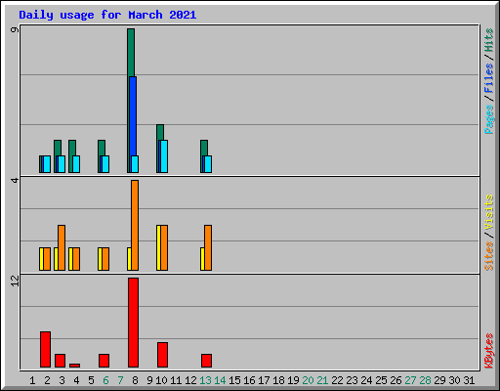Click the y-axis value 9
This screenshot has height=391, width=500.
point(15,30)
